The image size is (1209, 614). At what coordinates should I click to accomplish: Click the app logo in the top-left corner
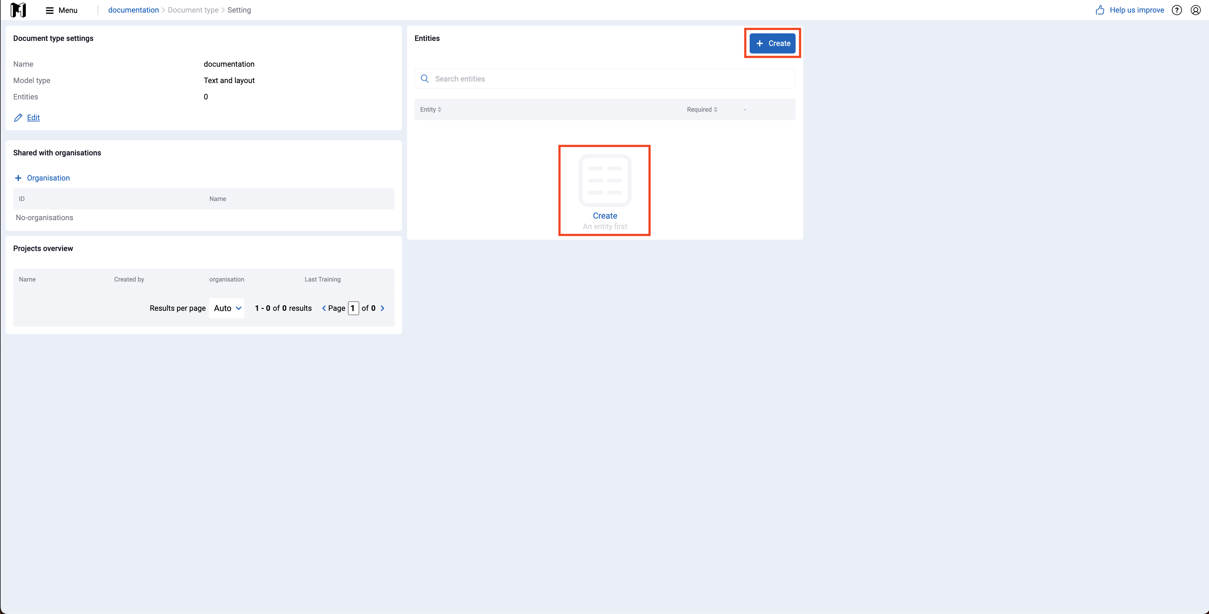[18, 10]
